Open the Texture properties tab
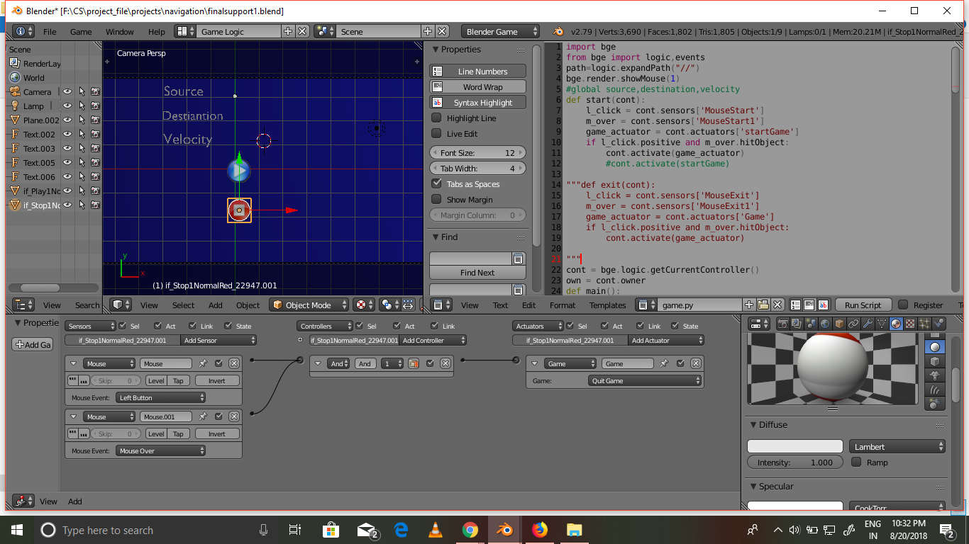Screen dimensions: 969x544 tap(910, 325)
